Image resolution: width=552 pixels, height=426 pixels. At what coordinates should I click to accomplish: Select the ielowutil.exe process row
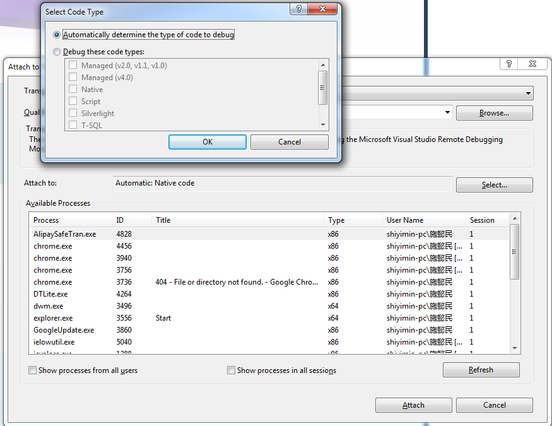[269, 341]
